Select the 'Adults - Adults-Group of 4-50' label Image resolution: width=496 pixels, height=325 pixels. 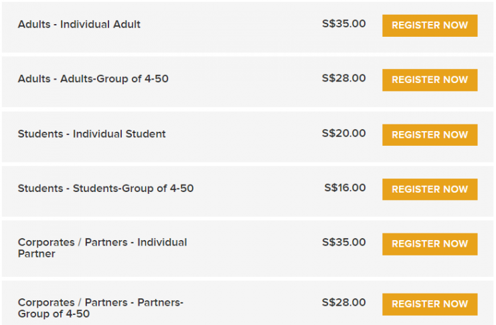[x=93, y=79]
